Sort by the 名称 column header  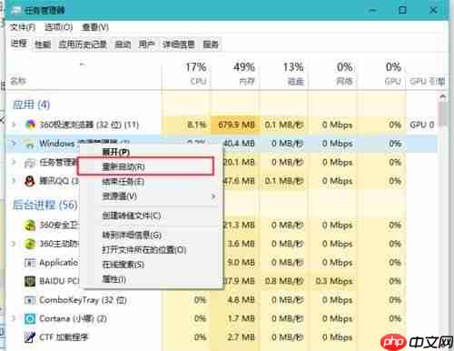(x=18, y=81)
